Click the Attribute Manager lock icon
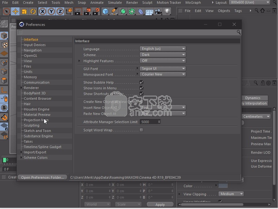 (x=263, y=83)
